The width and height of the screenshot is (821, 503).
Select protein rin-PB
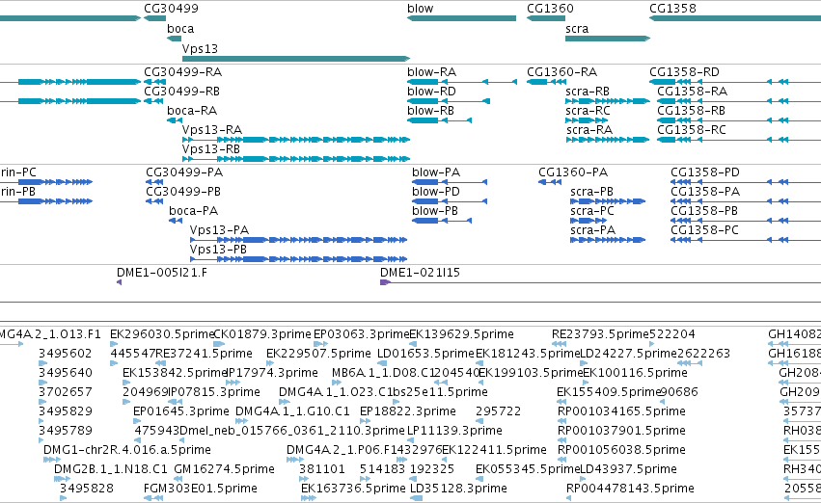[x=17, y=192]
